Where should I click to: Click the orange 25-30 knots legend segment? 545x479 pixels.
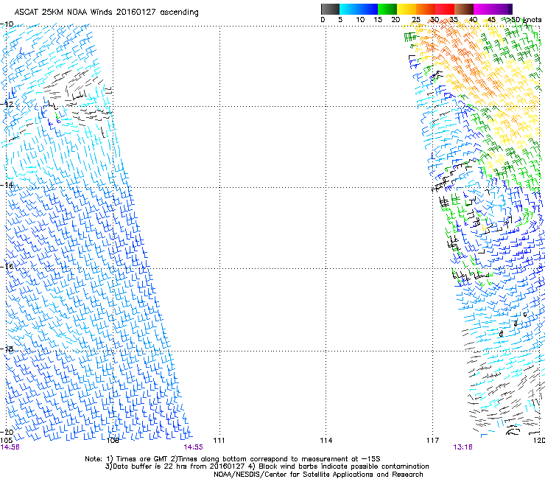426,9
